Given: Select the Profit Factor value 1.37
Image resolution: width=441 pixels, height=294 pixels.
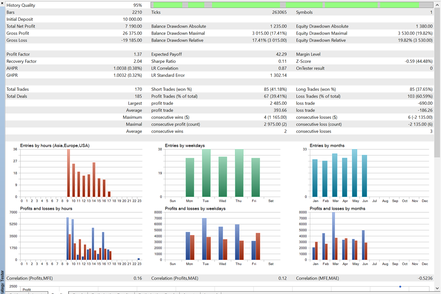Looking at the screenshot, I should tap(138, 54).
